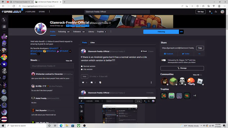The height and width of the screenshot is (128, 228).
Task: Send a message with the Message button
Action: tap(182, 68)
